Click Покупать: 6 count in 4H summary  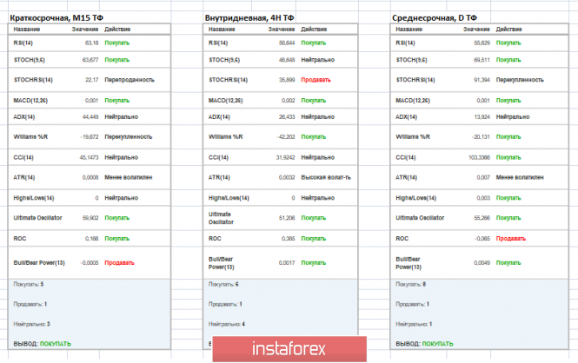(223, 284)
